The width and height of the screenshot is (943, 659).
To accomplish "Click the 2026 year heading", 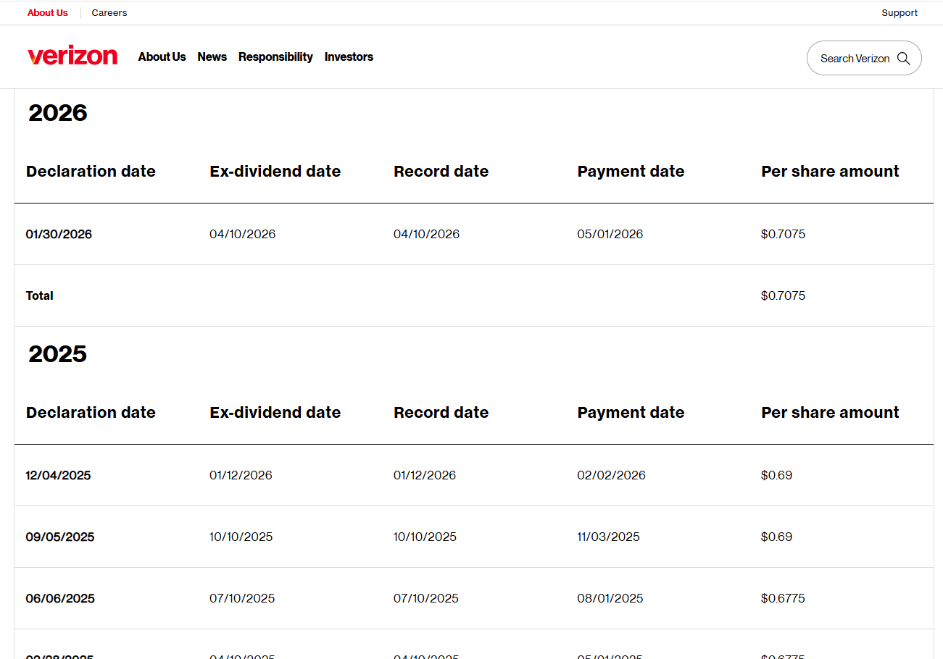I will (58, 113).
